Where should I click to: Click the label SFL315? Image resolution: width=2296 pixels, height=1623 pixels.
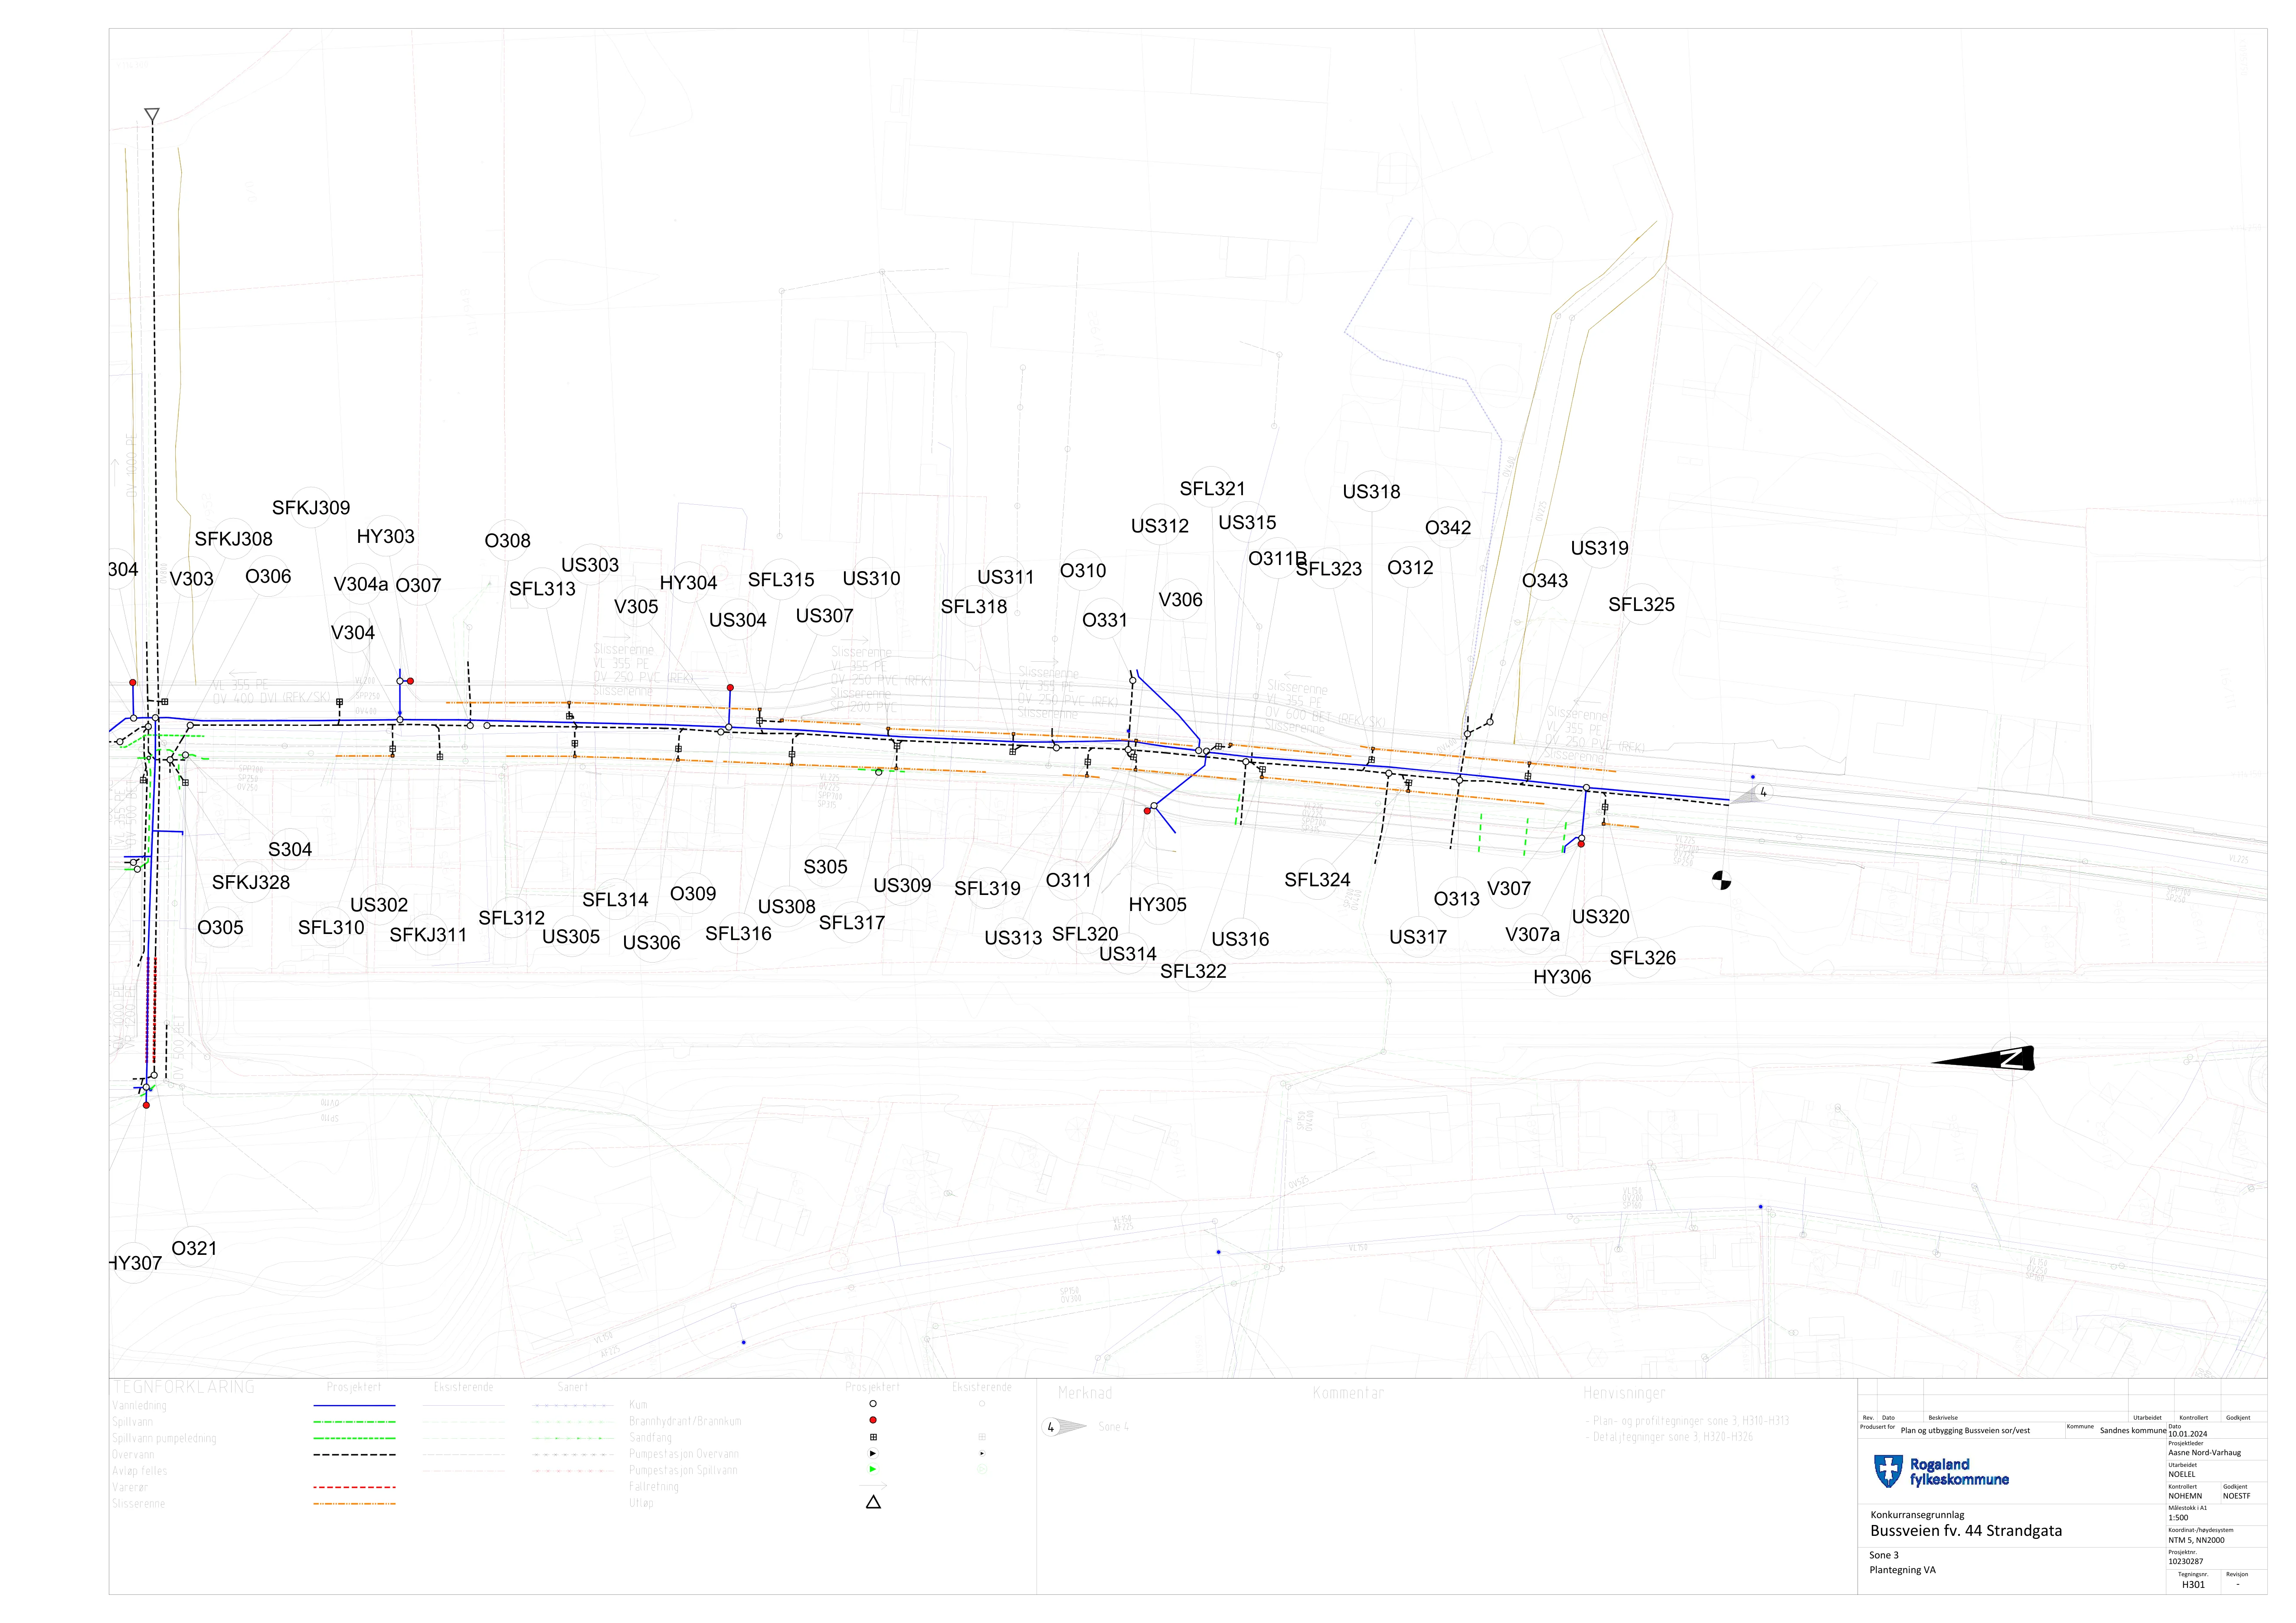[x=781, y=580]
